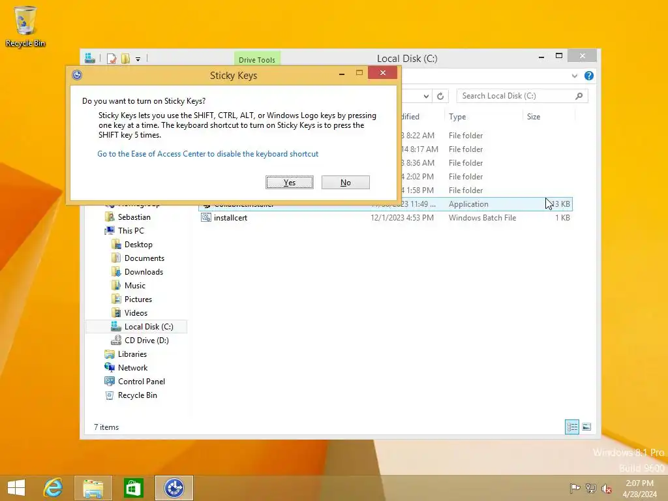Click the Application type cell
The image size is (668, 501).
pos(468,204)
